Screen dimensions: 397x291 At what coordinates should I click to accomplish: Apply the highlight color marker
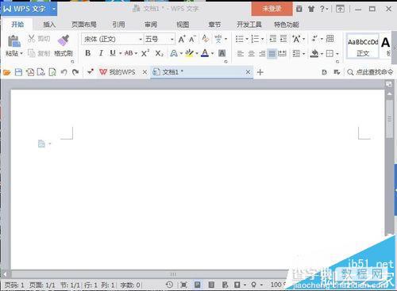click(190, 53)
